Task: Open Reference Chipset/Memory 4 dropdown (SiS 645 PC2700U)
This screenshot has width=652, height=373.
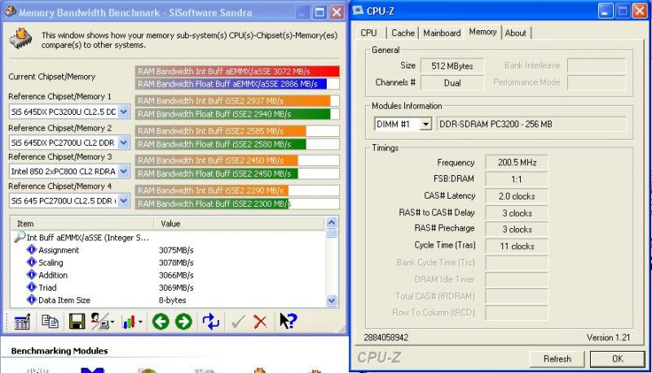Action: coord(124,200)
